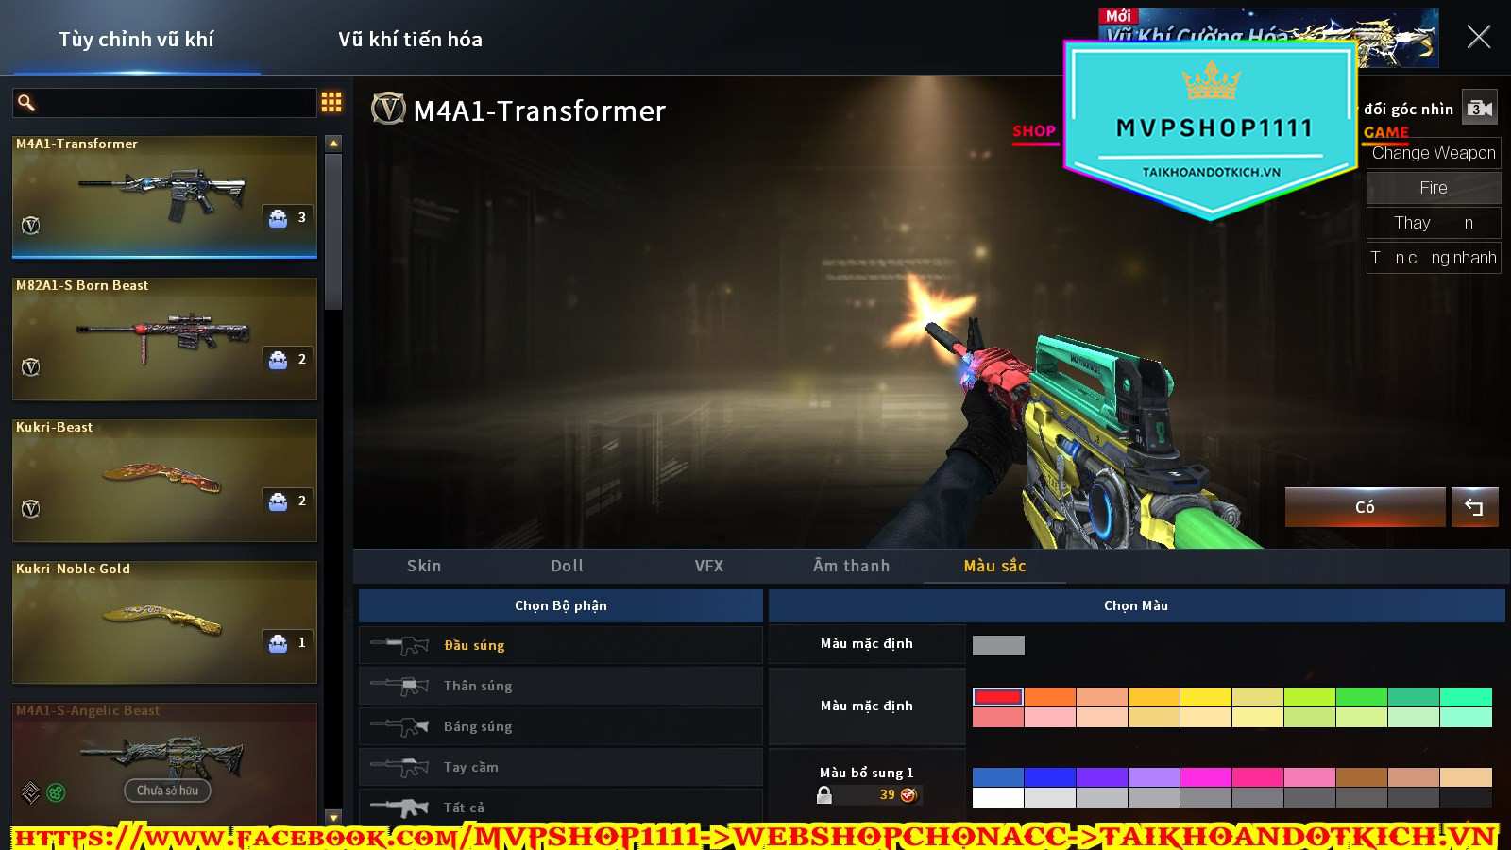Select the Kukri-Beast weapon thumbnail
The height and width of the screenshot is (850, 1511).
[x=163, y=480]
